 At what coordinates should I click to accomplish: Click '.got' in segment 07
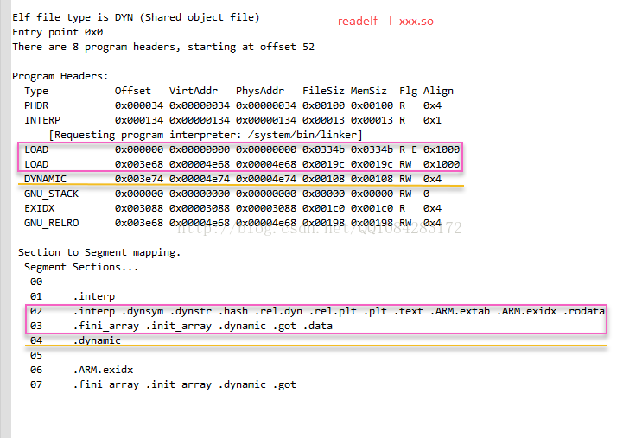(284, 384)
